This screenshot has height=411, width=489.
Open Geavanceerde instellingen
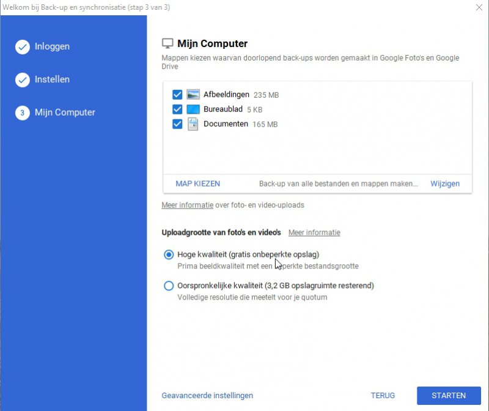(207, 396)
